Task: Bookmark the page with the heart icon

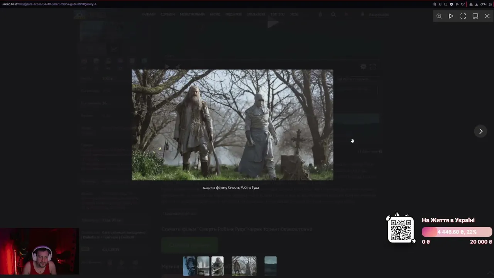Action: pyautogui.click(x=463, y=4)
